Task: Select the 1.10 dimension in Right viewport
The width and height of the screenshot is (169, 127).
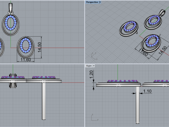Action: 147,91
